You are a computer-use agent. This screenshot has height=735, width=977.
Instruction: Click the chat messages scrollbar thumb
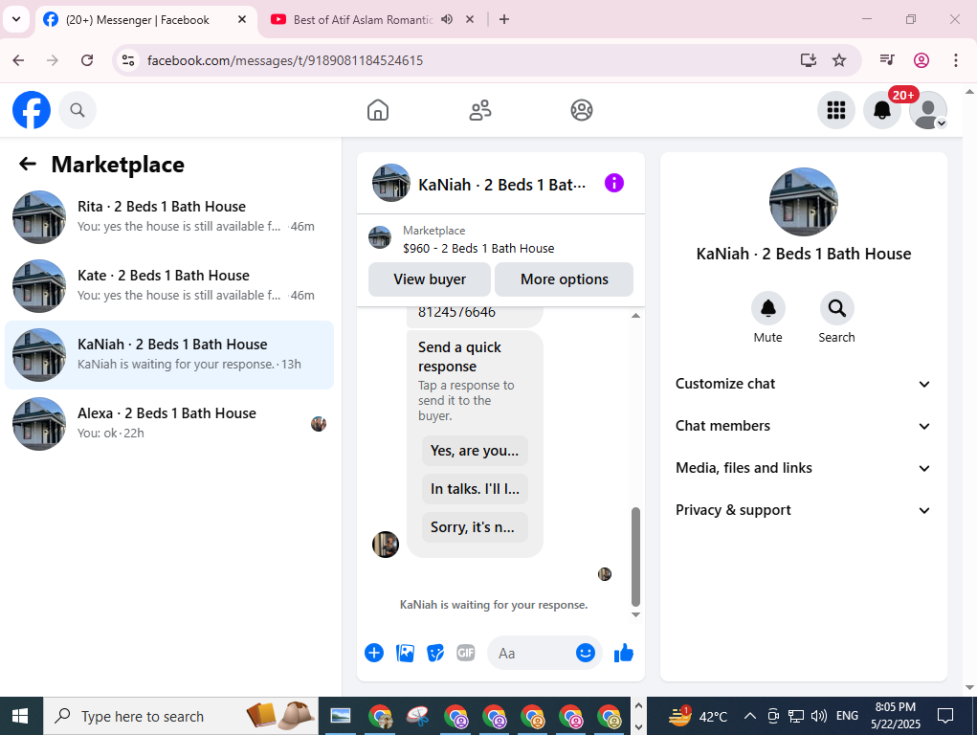point(635,557)
